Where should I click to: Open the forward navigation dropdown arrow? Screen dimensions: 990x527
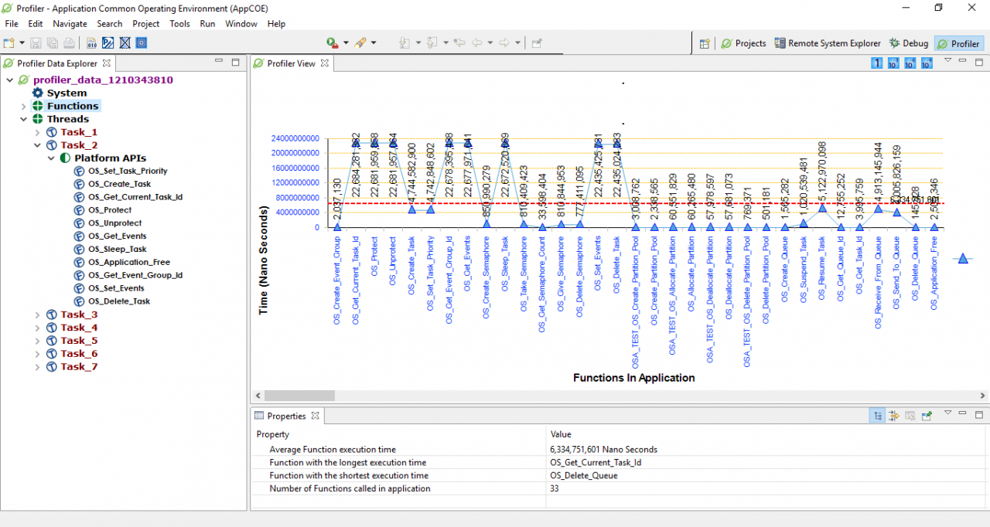518,43
